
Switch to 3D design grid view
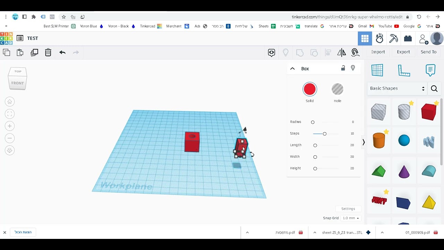coord(365,39)
